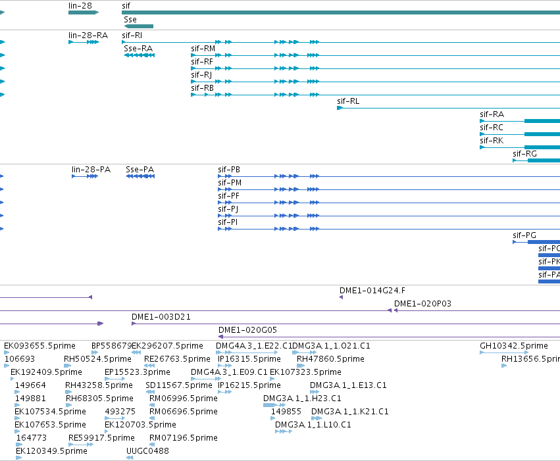The image size is (560, 461).
Task: Click the 493275 EST label
Action: click(120, 412)
